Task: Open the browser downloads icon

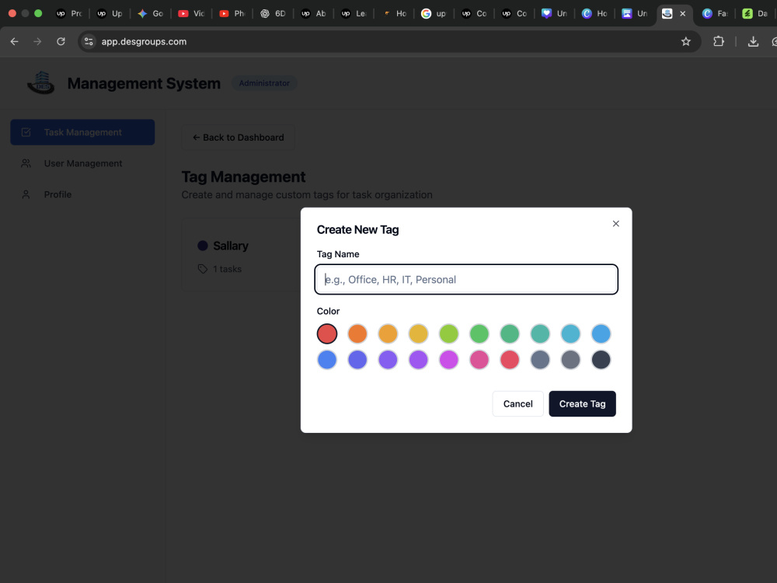Action: [753, 42]
